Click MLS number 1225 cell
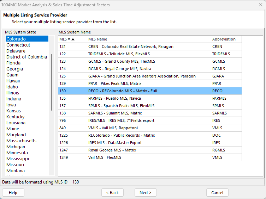Image resolution: width=266 pixels, height=199 pixels. pos(72,135)
